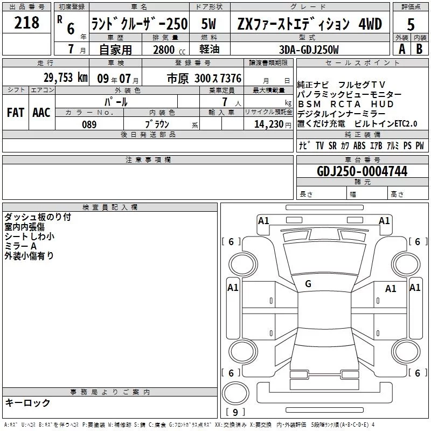Click カワ leather equipment code
This screenshot has width=431, height=431.
pos(345,145)
